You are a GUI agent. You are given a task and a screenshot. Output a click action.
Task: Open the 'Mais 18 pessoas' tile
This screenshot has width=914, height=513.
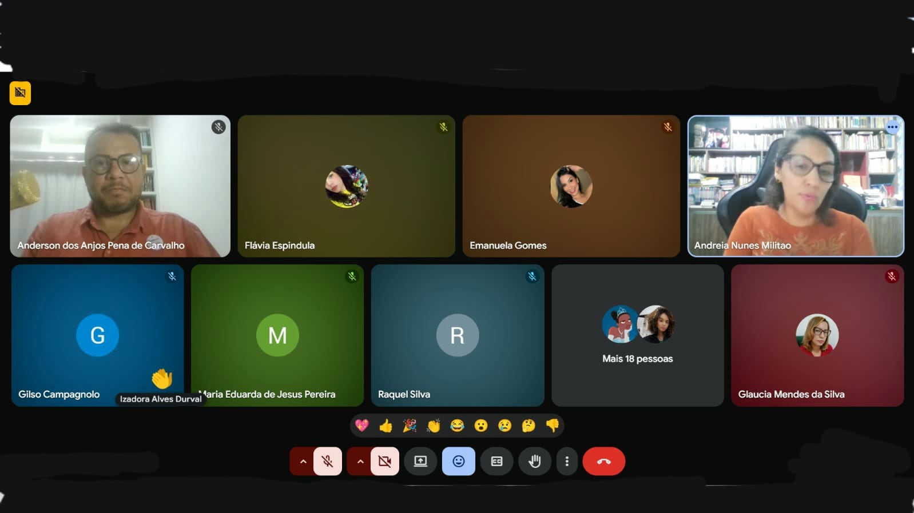[x=637, y=335]
